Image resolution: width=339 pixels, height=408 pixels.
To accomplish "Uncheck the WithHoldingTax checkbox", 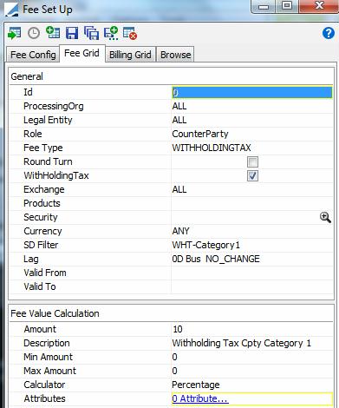I will pyautogui.click(x=252, y=176).
